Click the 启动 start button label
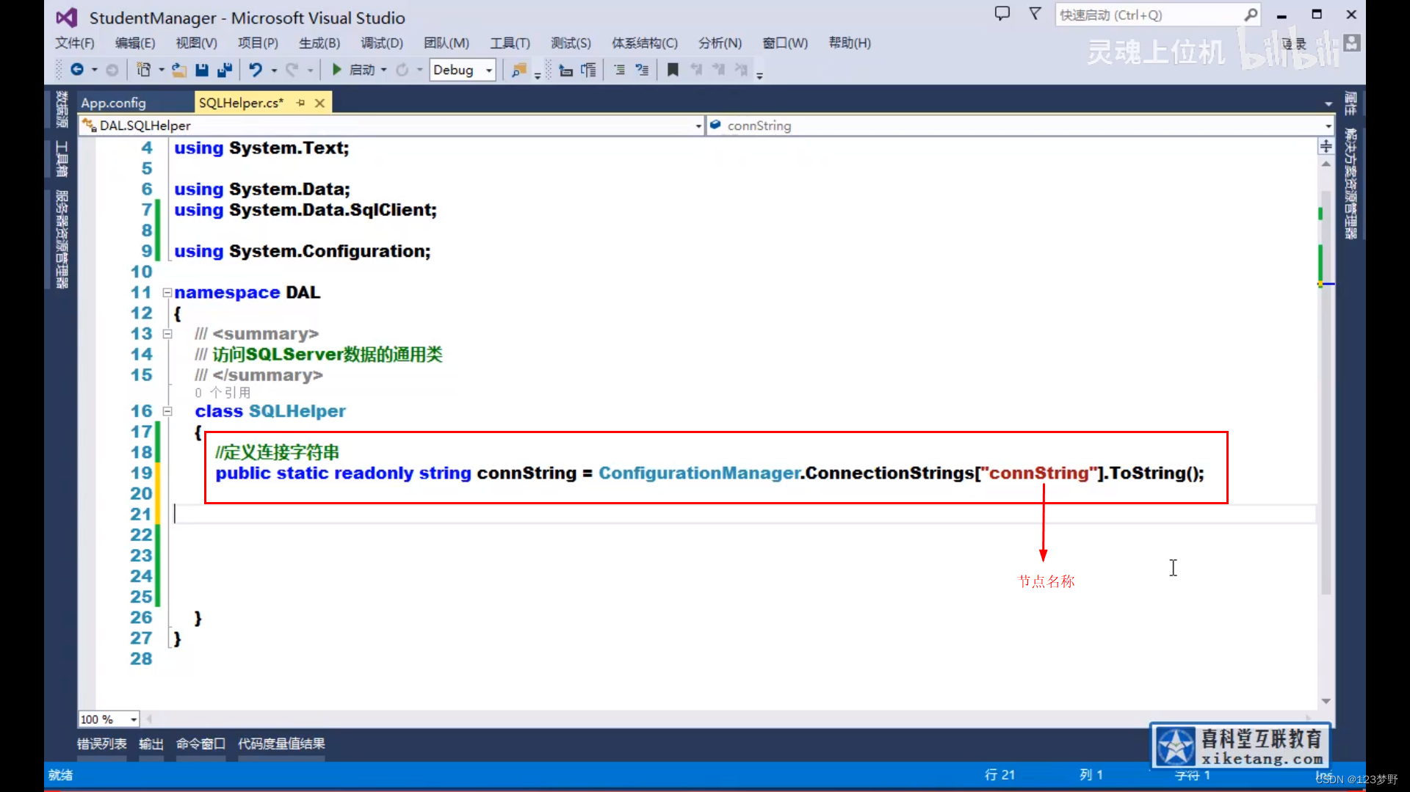 pos(363,70)
